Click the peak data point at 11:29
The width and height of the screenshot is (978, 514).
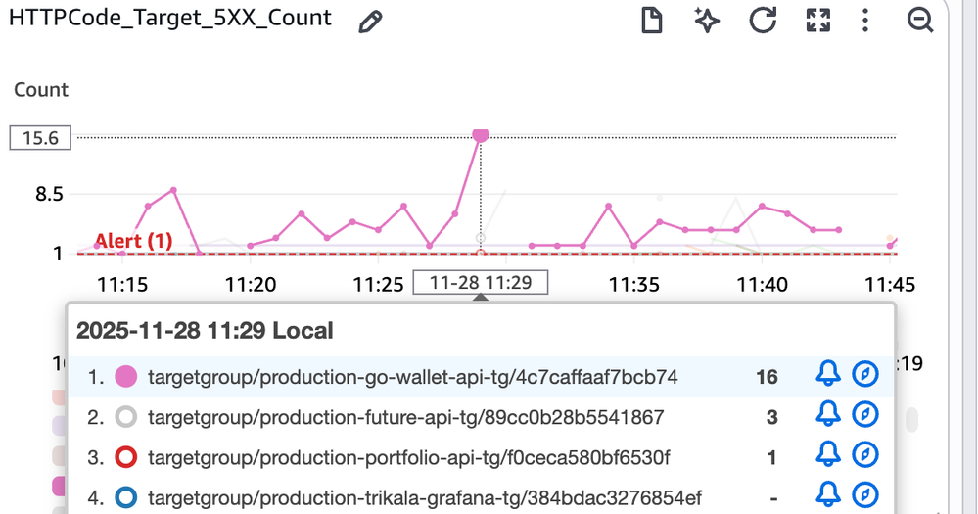(481, 135)
